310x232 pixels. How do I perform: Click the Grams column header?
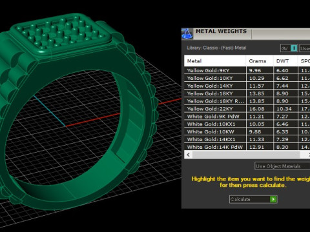click(x=260, y=61)
